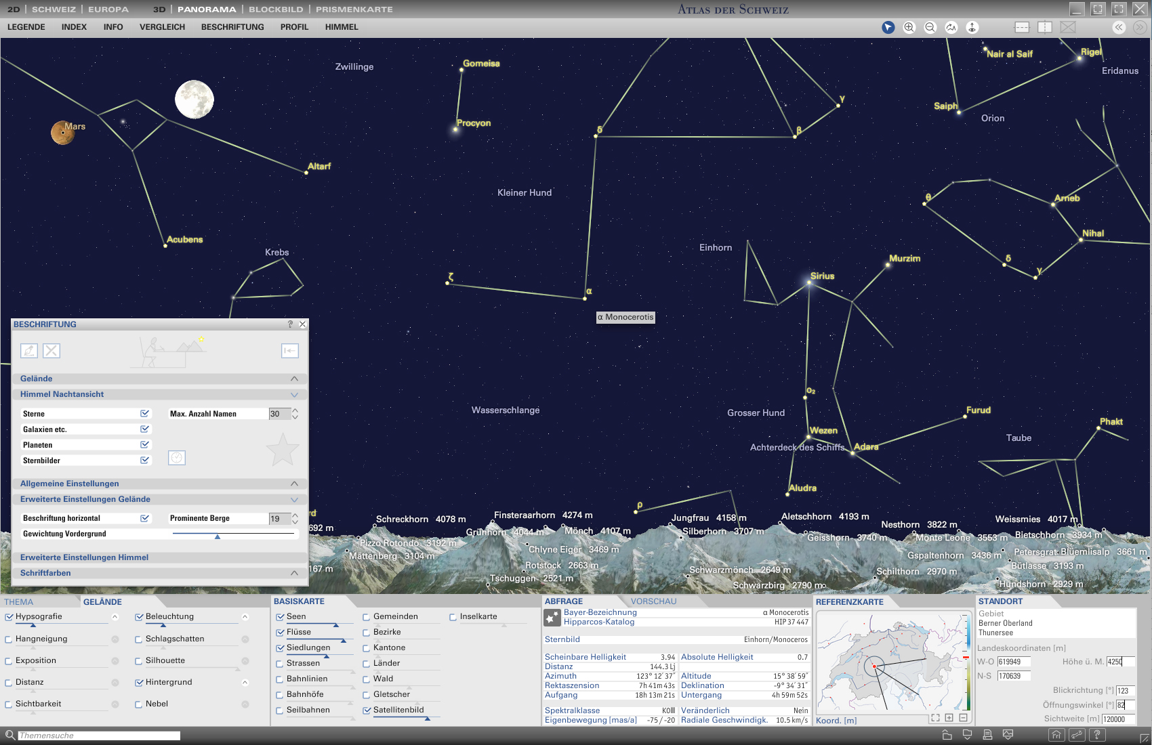Uncheck the Planeten checkbox

[144, 444]
